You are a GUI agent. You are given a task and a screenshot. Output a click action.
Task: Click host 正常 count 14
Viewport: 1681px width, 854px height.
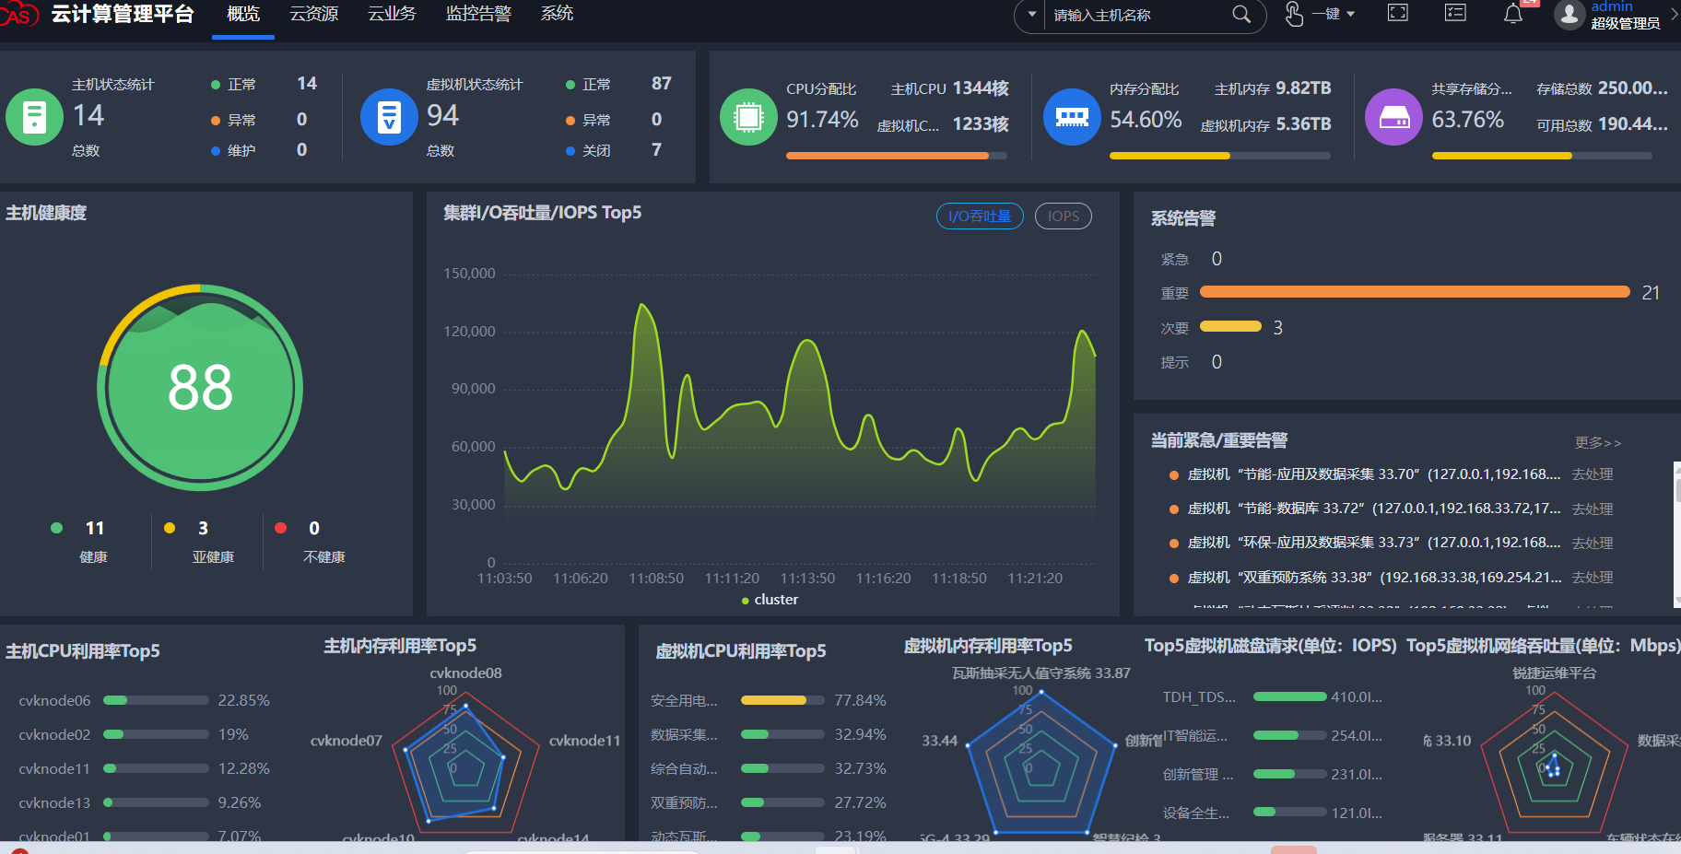(307, 84)
